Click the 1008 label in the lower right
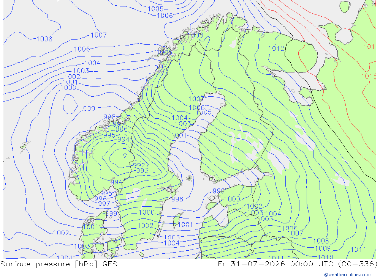The image size is (380, 278). pyautogui.click(x=321, y=241)
